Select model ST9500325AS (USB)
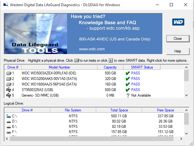 coord(37,90)
